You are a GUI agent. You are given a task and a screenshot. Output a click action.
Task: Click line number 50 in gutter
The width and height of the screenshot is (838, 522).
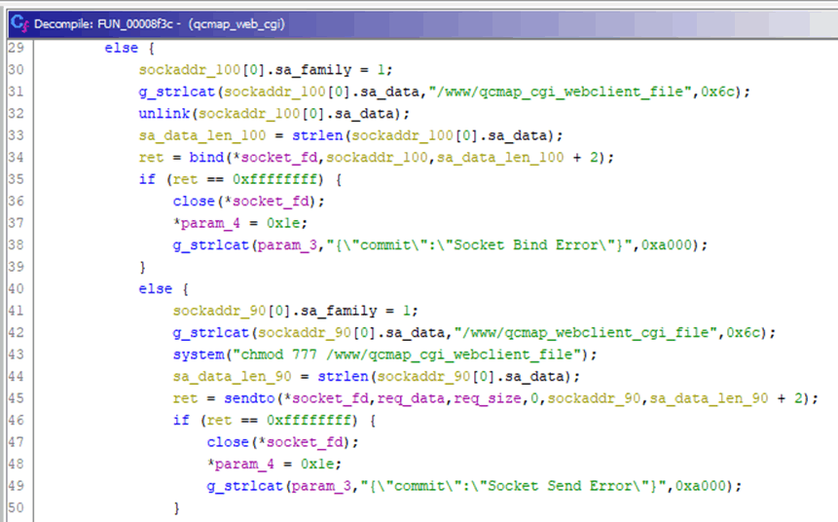pos(16,507)
